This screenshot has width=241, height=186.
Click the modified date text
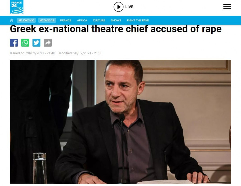pos(80,53)
